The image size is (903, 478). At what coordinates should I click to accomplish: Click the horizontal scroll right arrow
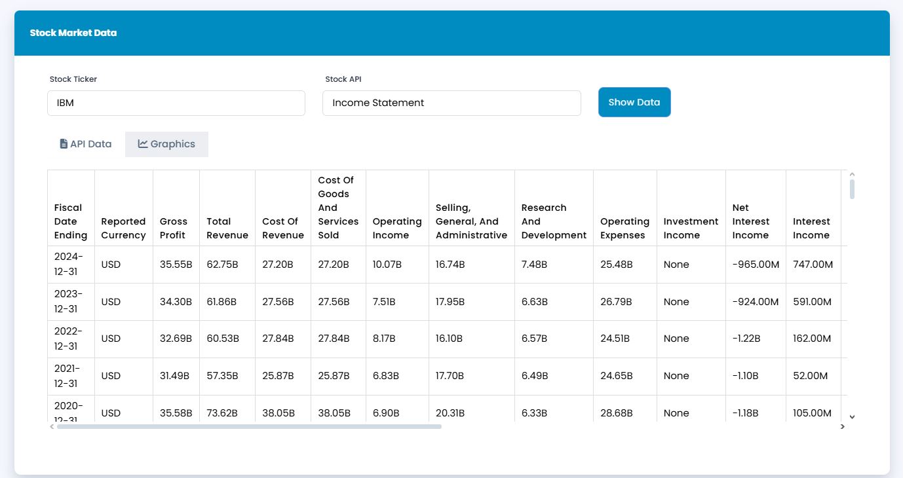coord(843,426)
